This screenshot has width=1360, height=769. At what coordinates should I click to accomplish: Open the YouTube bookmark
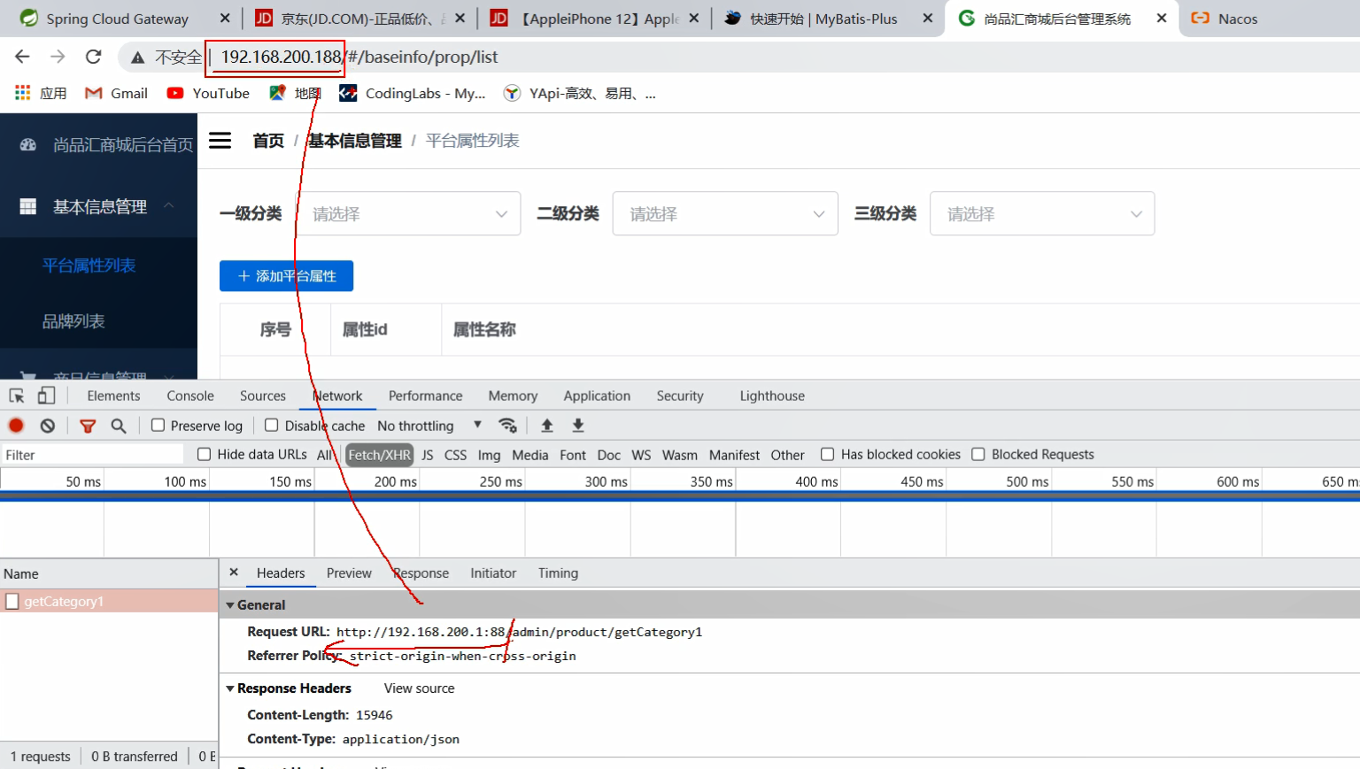click(208, 93)
